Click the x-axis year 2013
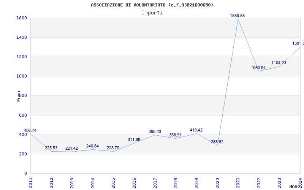Screen dimensions: 304x190 coord(72,183)
